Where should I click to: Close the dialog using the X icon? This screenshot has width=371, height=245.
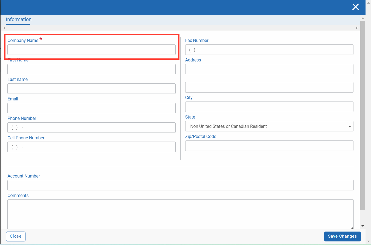point(355,7)
